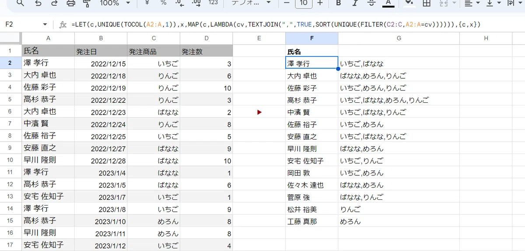Select cell 安藤 直之 in column A
525x251 pixels.
coord(48,148)
